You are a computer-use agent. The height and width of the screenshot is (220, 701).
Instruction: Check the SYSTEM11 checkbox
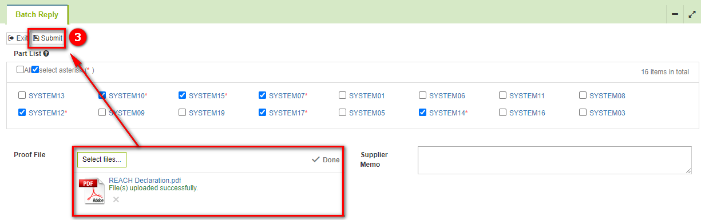pos(502,95)
